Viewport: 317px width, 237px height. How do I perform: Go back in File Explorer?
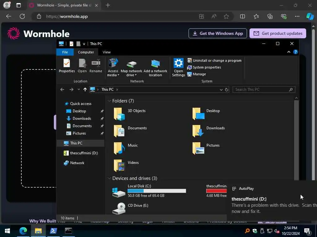[62, 89]
